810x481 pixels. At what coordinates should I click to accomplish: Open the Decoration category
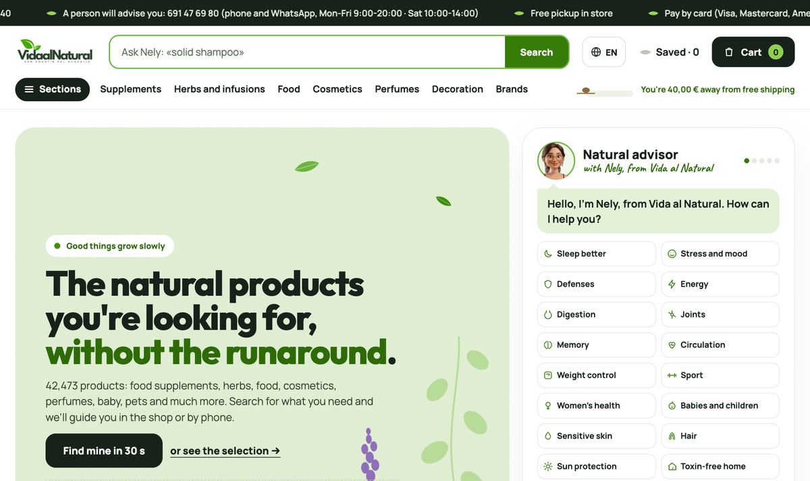tap(458, 89)
